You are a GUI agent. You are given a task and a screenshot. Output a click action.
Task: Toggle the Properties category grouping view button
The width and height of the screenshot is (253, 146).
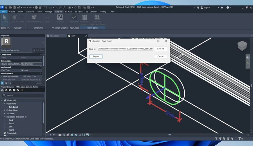coord(2,83)
